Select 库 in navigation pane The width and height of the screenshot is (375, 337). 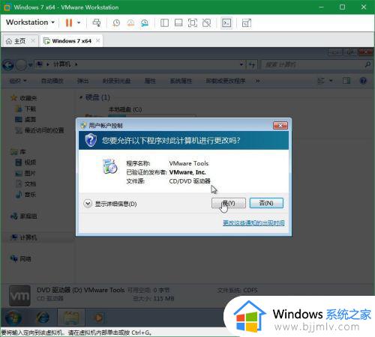tap(18, 151)
